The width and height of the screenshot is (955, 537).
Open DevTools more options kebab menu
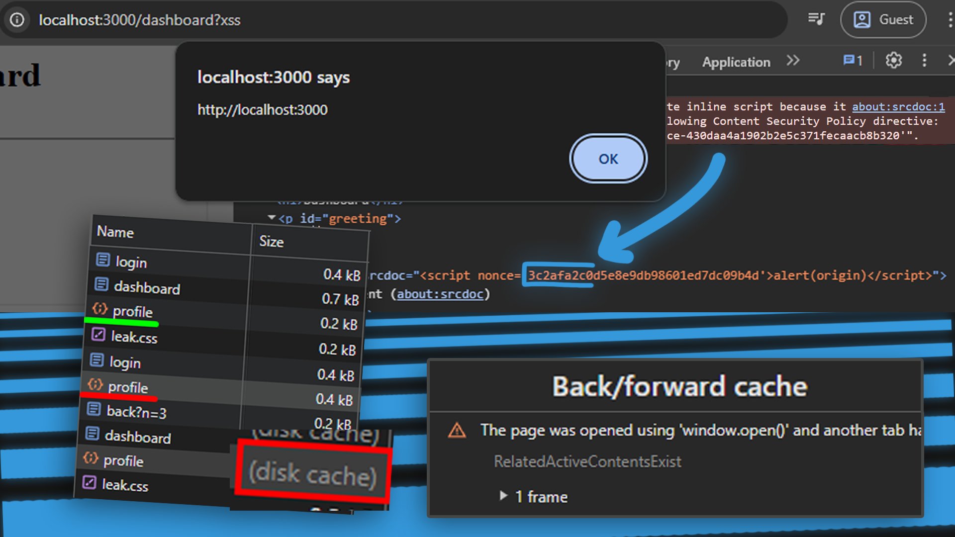[924, 61]
